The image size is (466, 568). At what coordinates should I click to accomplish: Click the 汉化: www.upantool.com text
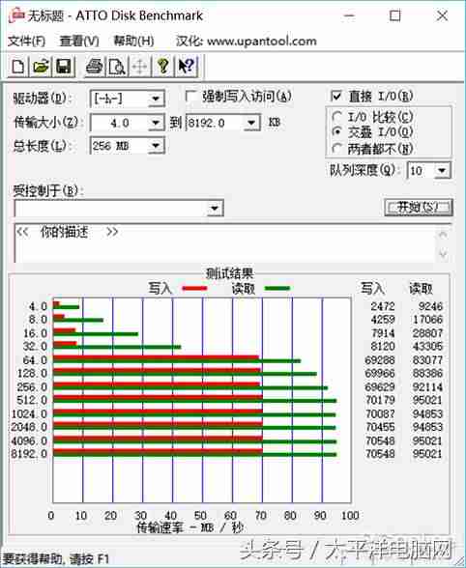(x=247, y=41)
